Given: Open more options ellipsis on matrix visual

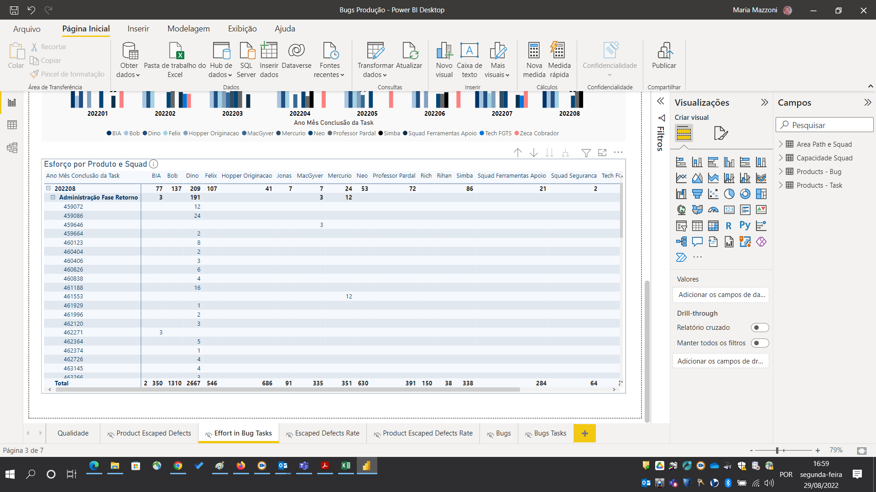Looking at the screenshot, I should 618,153.
